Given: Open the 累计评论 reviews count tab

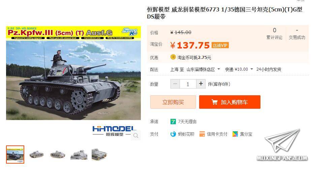Looking at the screenshot, I should click(x=274, y=34).
